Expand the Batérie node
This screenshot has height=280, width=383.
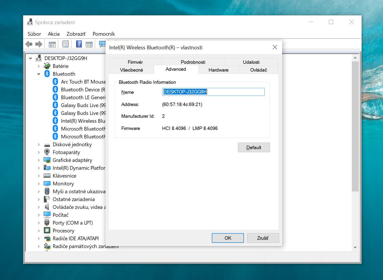tap(39, 66)
